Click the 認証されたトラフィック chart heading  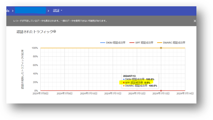coord(35,32)
